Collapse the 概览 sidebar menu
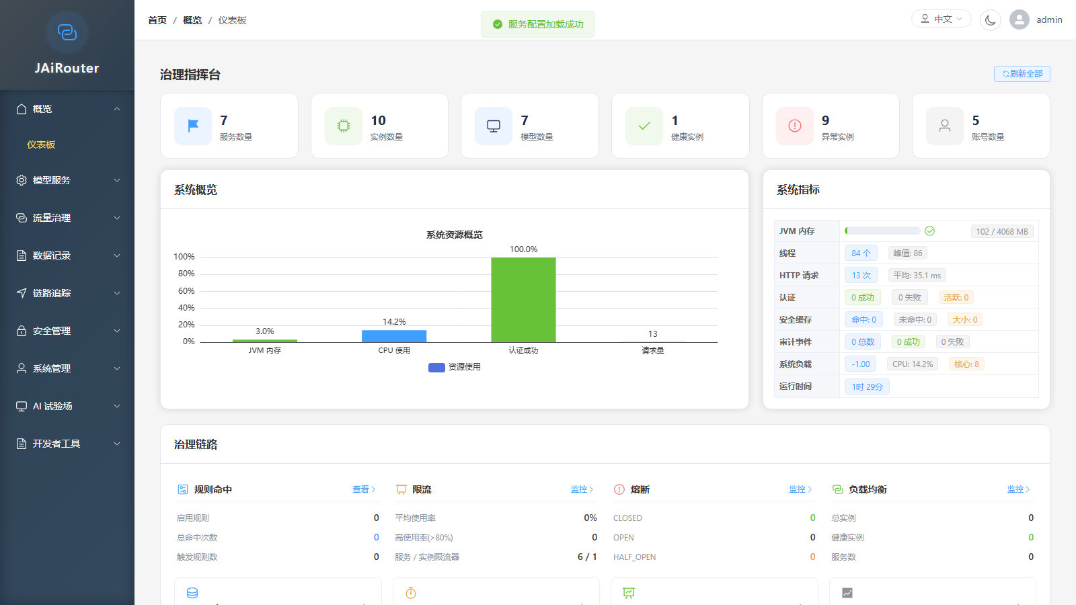Viewport: 1076px width, 605px height. coord(67,109)
